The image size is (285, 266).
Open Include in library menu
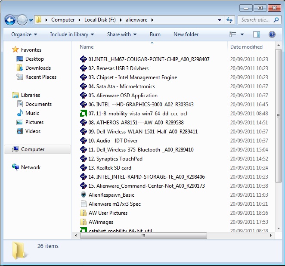[x=72, y=34]
